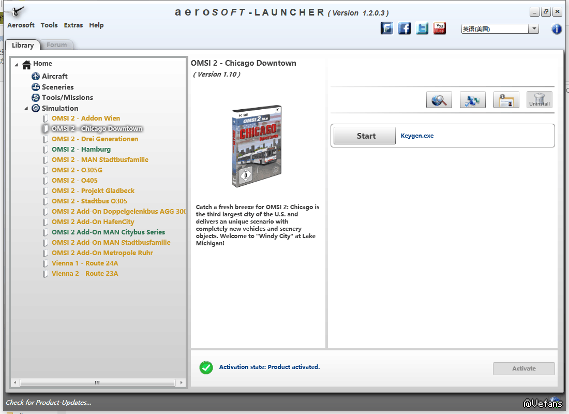Click the tree scrollbar right arrow
Screen dimensions: 569x414
pos(181,382)
